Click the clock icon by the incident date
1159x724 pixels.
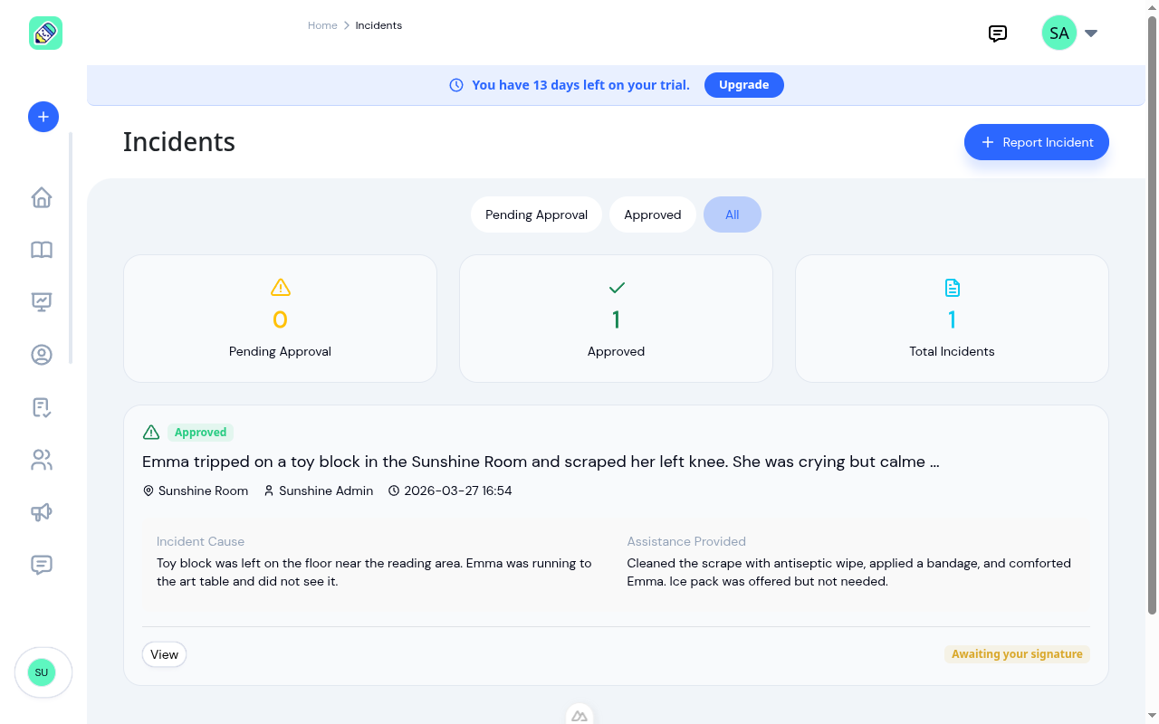[x=394, y=491]
